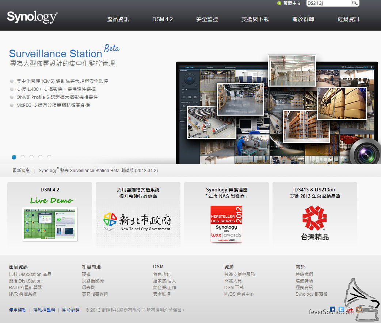Open the DS413 & DS213air award card title
The width and height of the screenshot is (381, 323).
click(x=315, y=193)
